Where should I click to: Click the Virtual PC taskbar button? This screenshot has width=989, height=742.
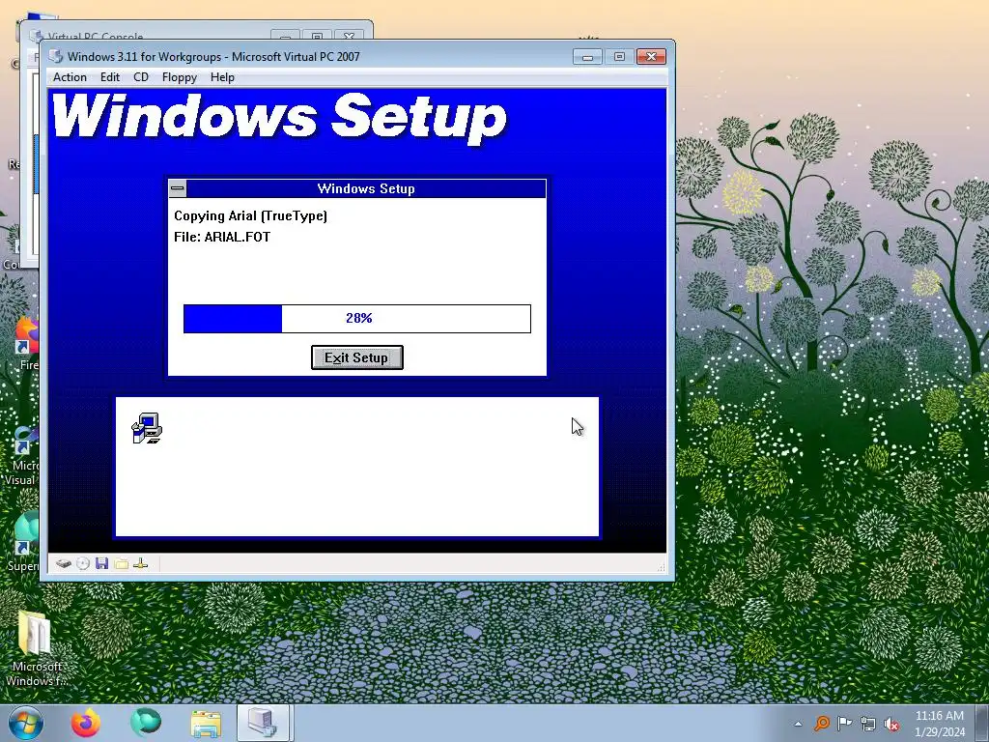coord(263,723)
